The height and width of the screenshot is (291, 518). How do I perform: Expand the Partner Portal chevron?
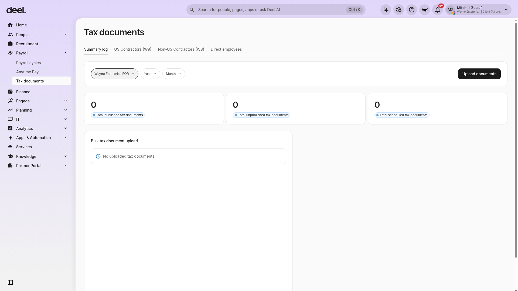click(x=66, y=165)
